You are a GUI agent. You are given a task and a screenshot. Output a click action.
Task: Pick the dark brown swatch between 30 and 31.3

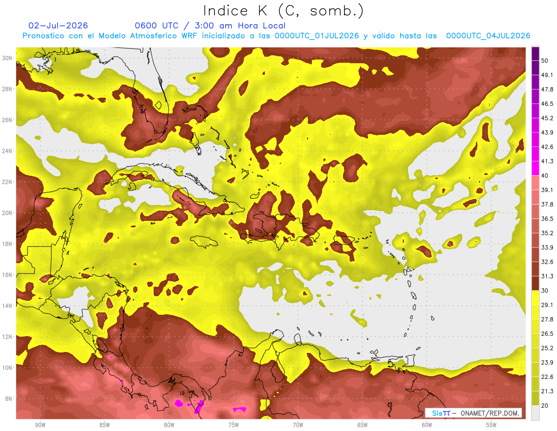tap(535, 283)
